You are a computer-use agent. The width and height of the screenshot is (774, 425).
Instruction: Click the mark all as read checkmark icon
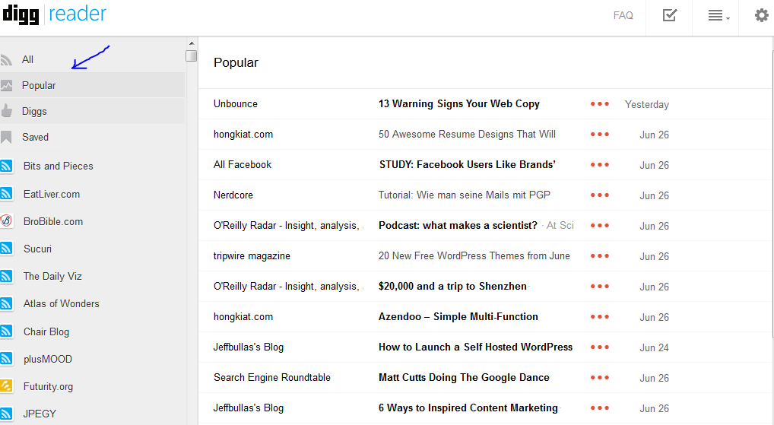669,15
